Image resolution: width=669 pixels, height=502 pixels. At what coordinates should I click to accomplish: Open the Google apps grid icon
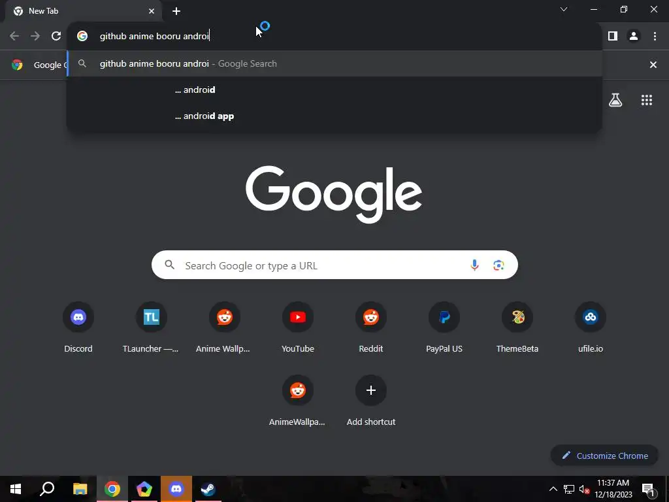point(647,100)
